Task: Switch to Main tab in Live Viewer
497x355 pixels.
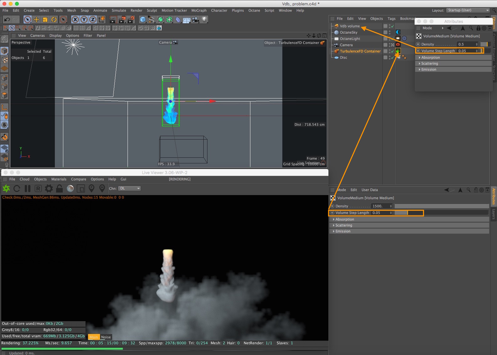Action: (x=94, y=337)
